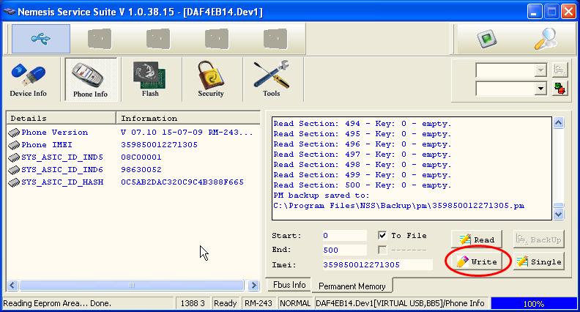Screen dimensions: 580x312
Task: Click the second grey connection slot icon
Action: click(x=100, y=39)
